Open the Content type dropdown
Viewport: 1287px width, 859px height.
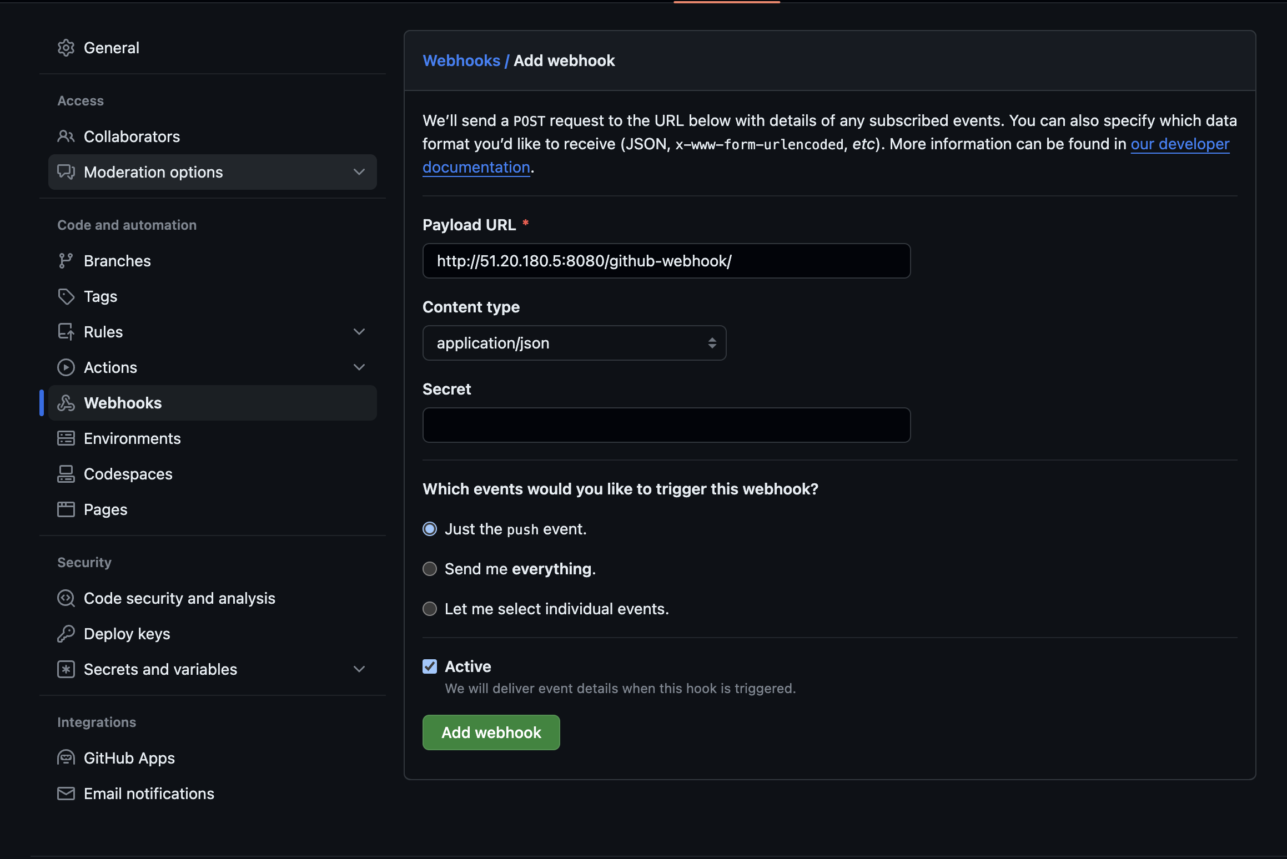[x=574, y=343]
